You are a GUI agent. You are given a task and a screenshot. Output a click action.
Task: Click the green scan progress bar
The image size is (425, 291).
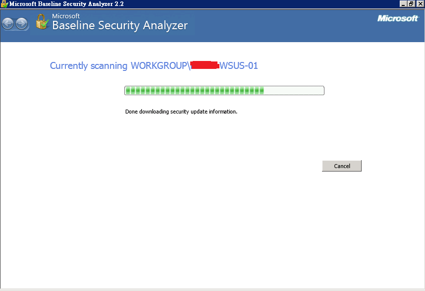click(x=193, y=90)
